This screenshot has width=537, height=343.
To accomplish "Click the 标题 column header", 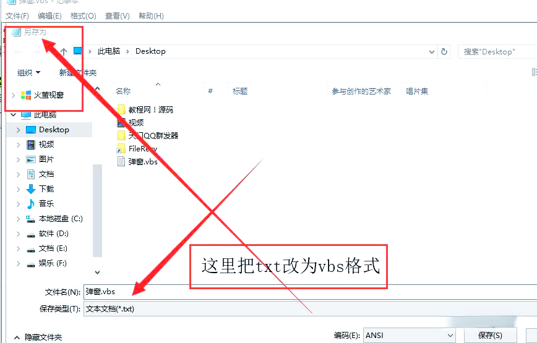I will (x=240, y=91).
